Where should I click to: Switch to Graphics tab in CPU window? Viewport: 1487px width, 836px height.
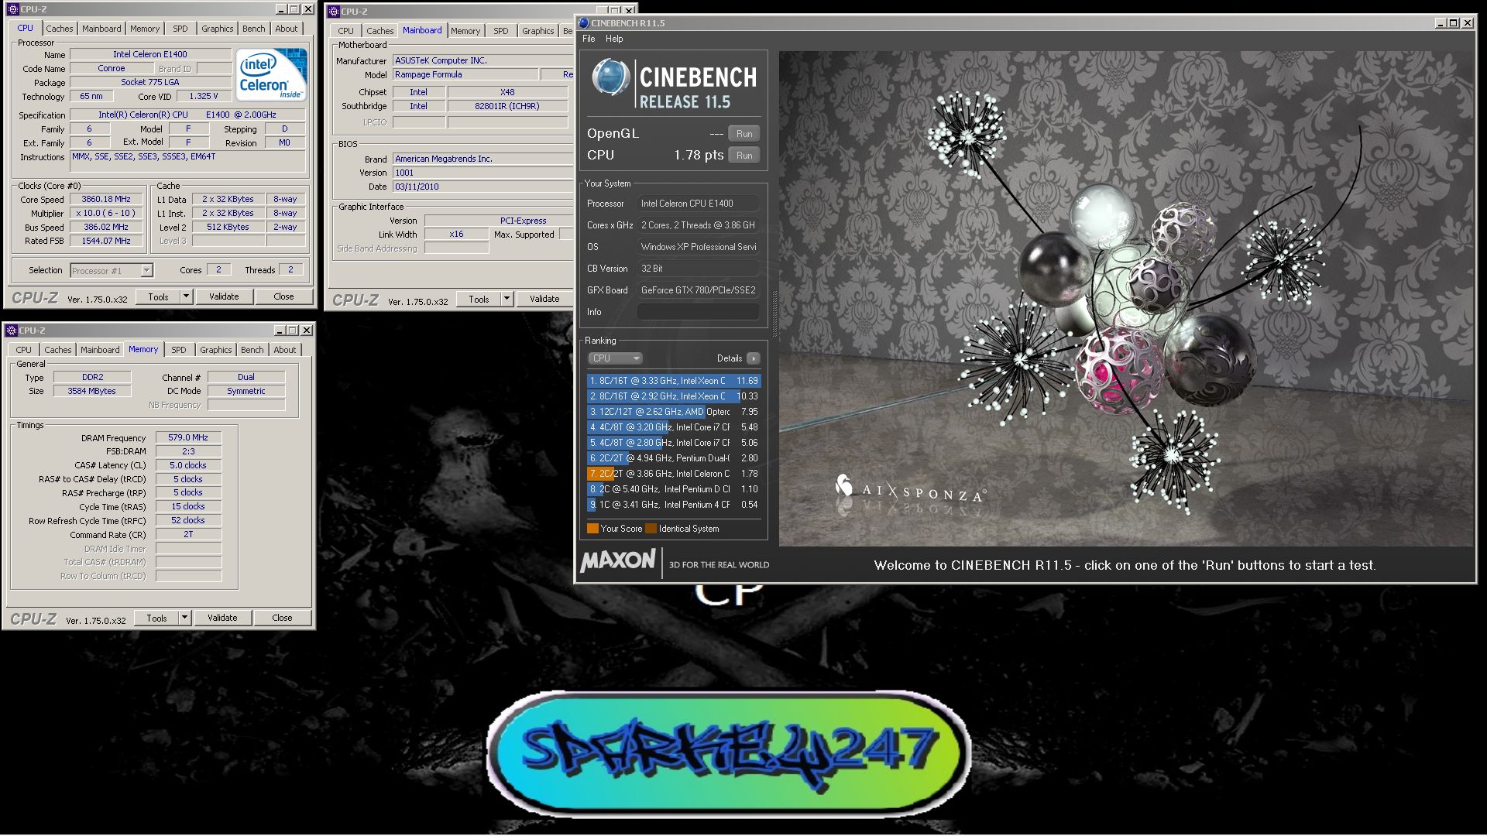pos(218,29)
